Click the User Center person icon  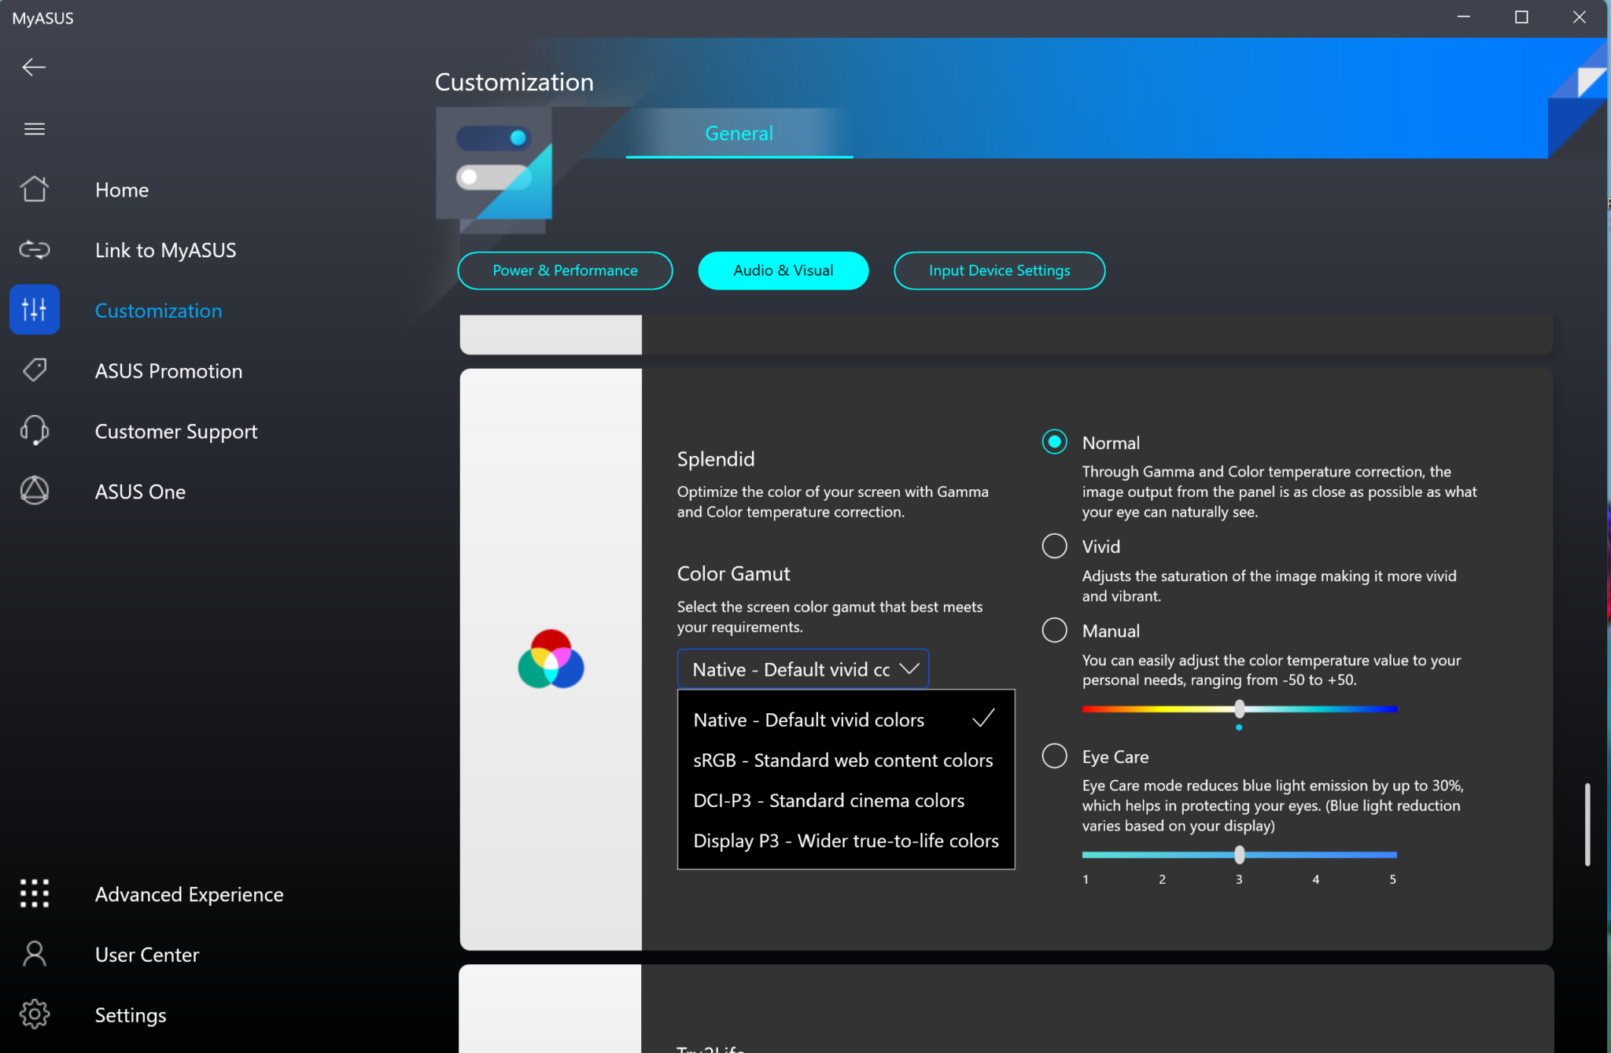click(x=34, y=954)
